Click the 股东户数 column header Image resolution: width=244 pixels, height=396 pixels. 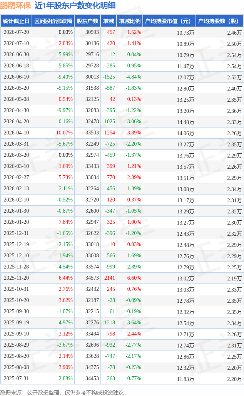point(88,21)
